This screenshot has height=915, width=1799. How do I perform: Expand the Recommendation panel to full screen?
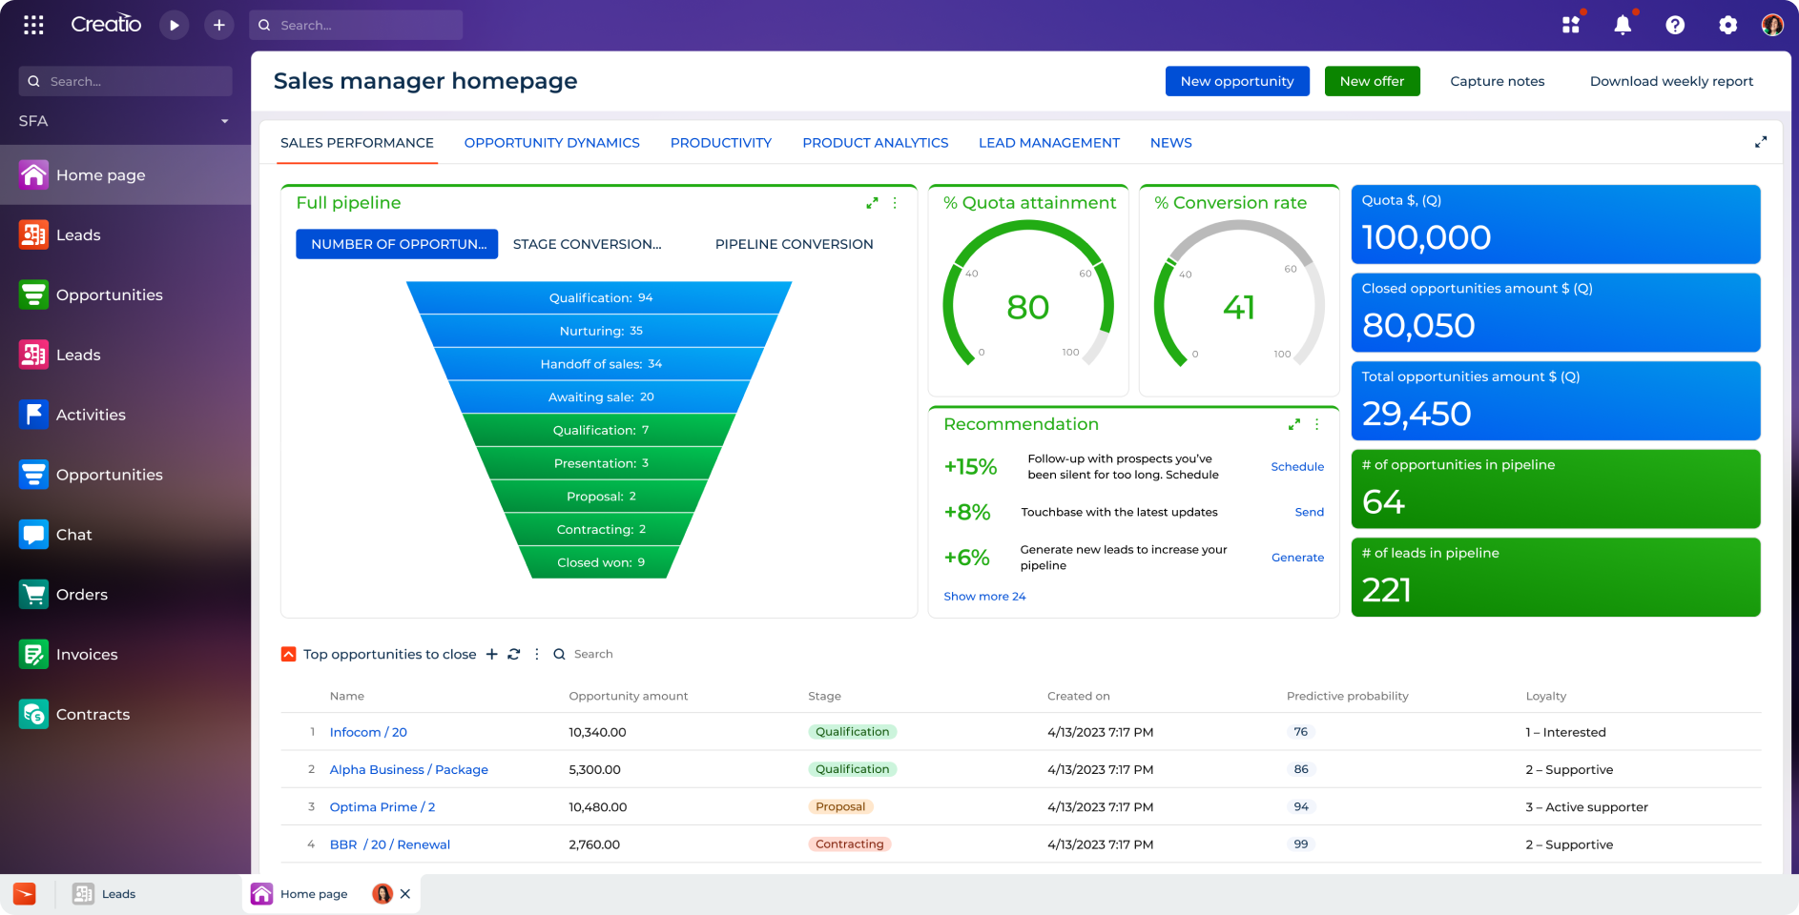pyautogui.click(x=1294, y=424)
